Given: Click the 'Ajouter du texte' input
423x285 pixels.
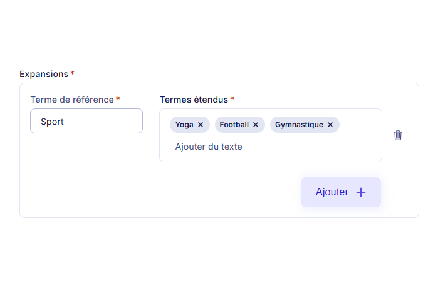Looking at the screenshot, I should [x=209, y=147].
